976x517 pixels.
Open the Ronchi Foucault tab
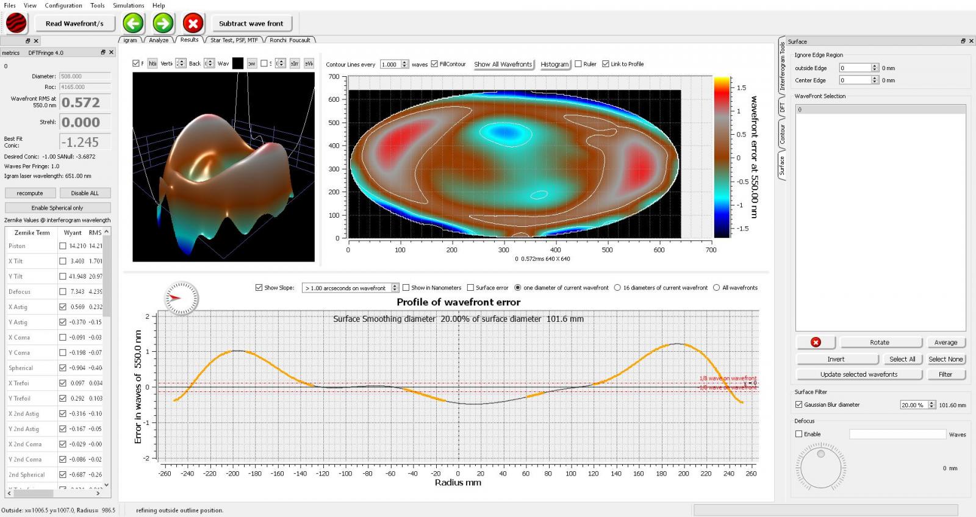(290, 40)
